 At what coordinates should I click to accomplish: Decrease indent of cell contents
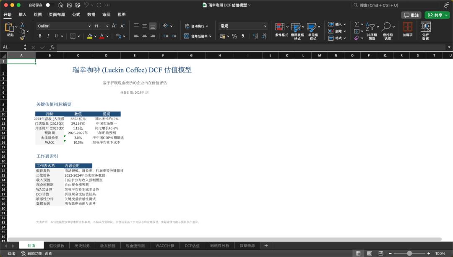click(166, 36)
